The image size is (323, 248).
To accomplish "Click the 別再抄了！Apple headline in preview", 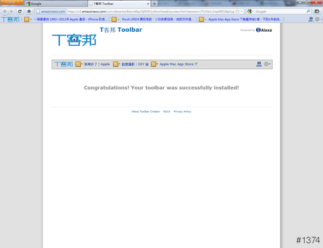I will point(97,64).
